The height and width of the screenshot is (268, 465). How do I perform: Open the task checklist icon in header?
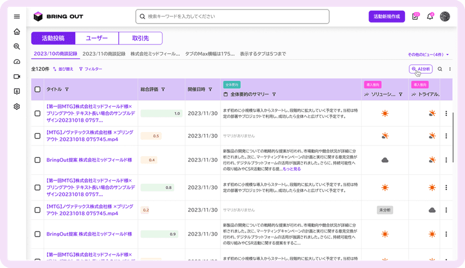tap(415, 17)
